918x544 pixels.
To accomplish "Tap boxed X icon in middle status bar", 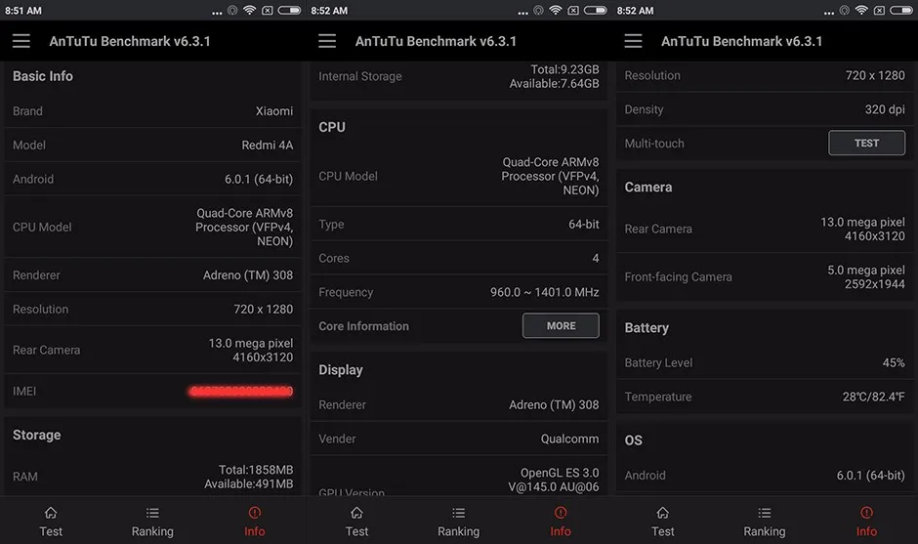I will pyautogui.click(x=573, y=10).
